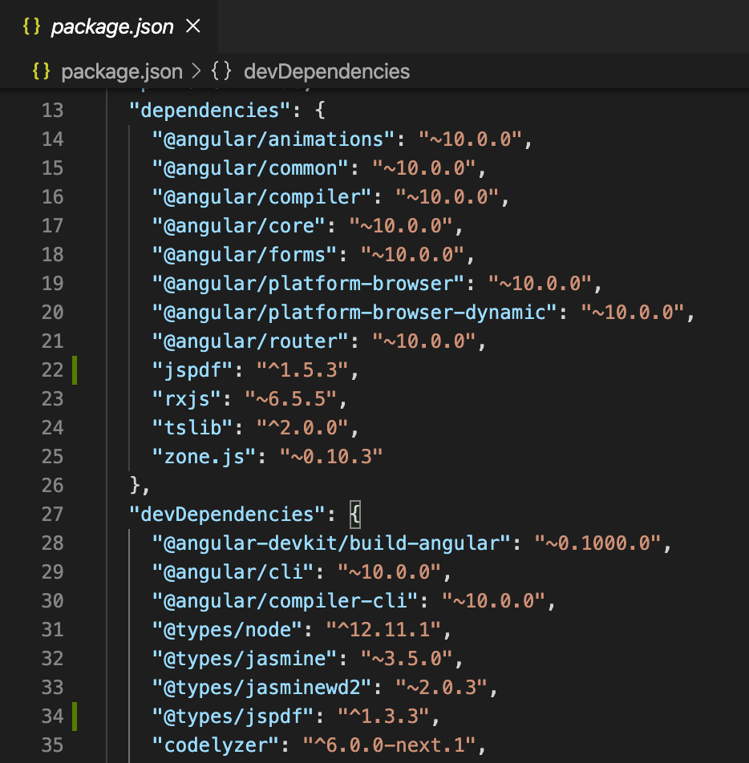Image resolution: width=749 pixels, height=763 pixels.
Task: Click the JSON file icon on the package.json tab
Action: click(30, 26)
